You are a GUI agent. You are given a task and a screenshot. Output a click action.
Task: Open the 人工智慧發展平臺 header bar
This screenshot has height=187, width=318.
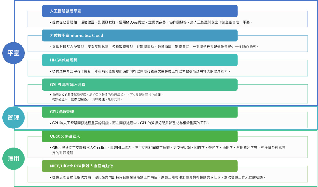140,11
